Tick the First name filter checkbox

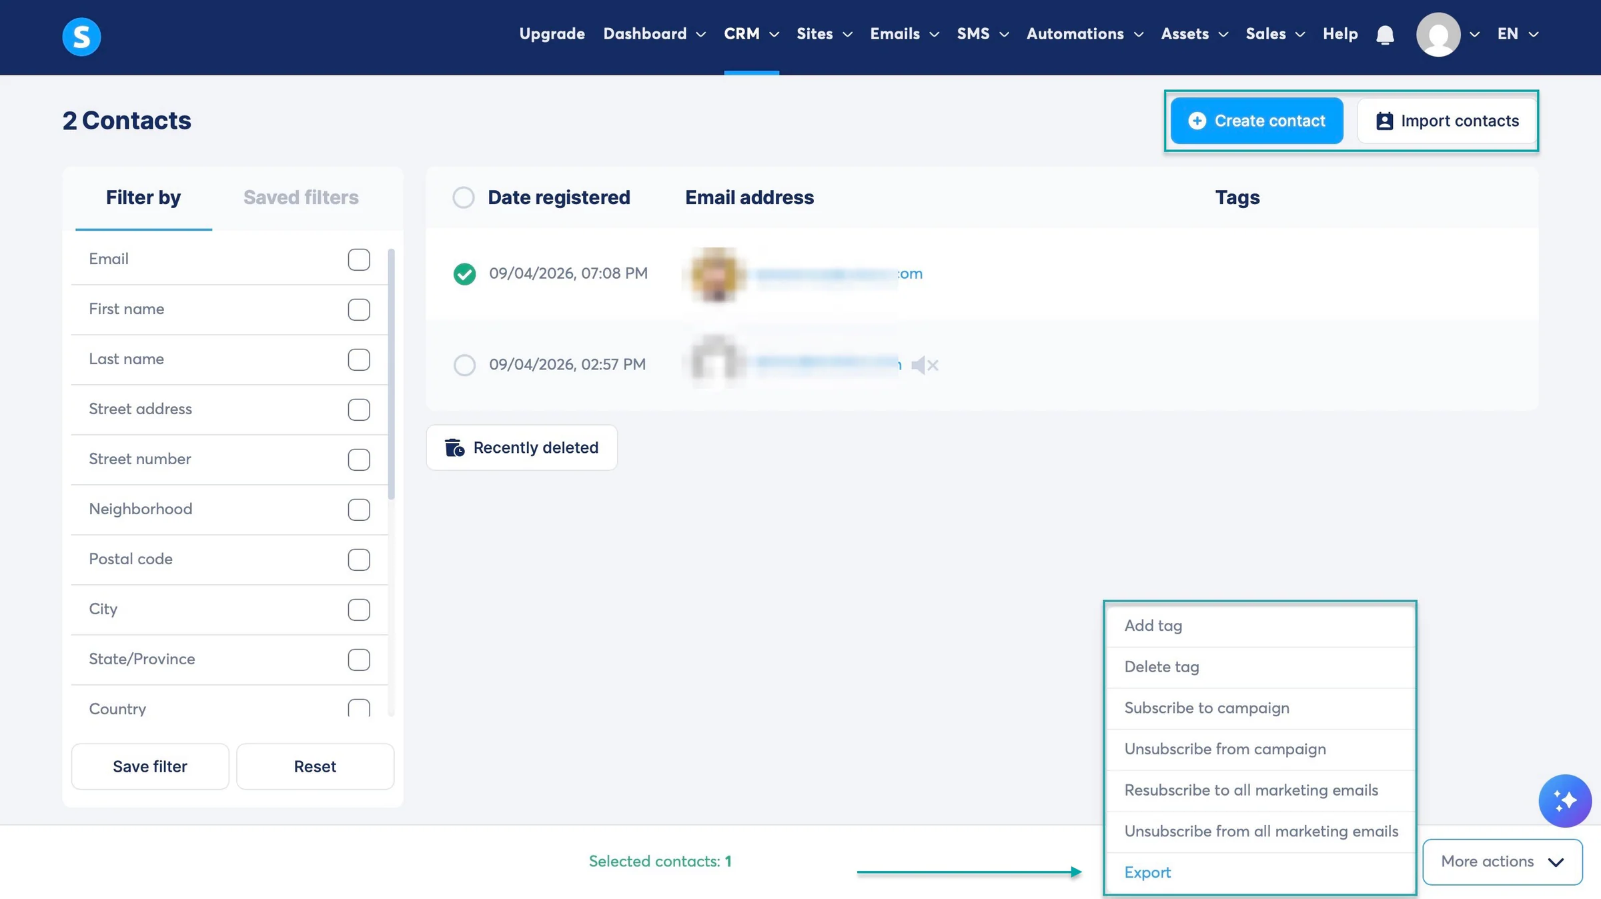(359, 309)
